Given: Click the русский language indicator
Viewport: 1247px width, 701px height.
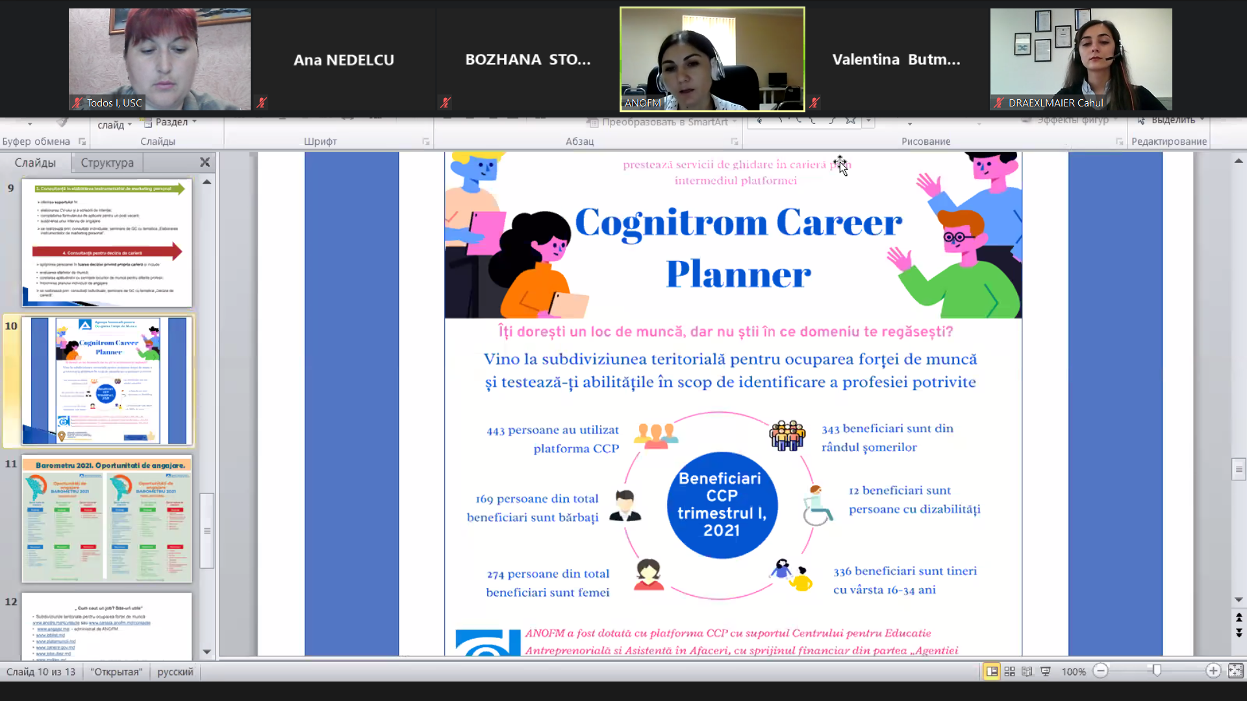Looking at the screenshot, I should [x=175, y=672].
